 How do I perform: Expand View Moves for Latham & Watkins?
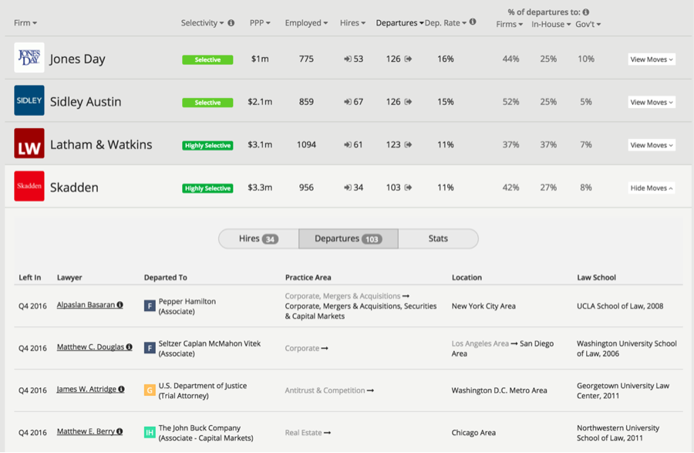[652, 145]
